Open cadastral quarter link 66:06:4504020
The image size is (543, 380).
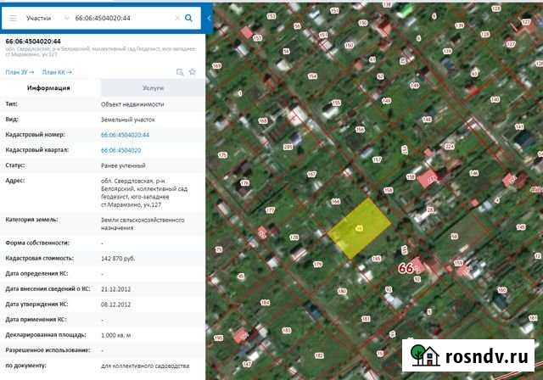pos(120,150)
